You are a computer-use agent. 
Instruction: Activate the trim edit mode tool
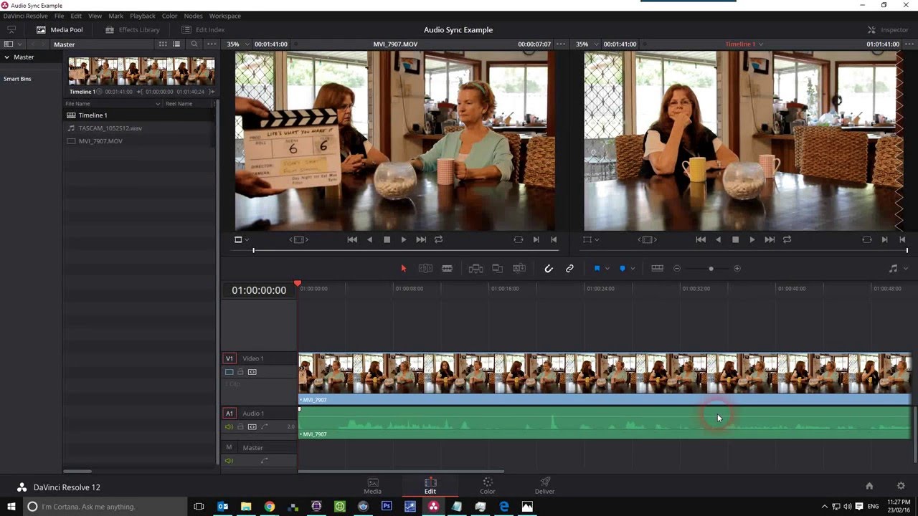(425, 269)
